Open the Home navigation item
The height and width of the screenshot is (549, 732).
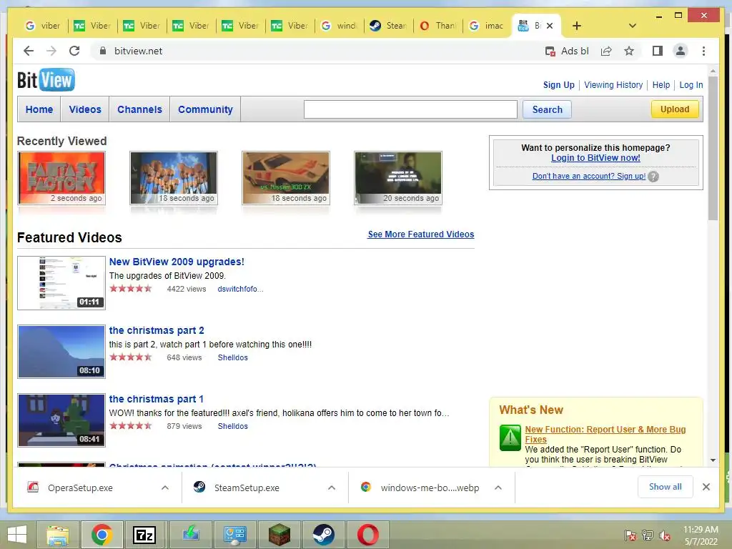(39, 109)
